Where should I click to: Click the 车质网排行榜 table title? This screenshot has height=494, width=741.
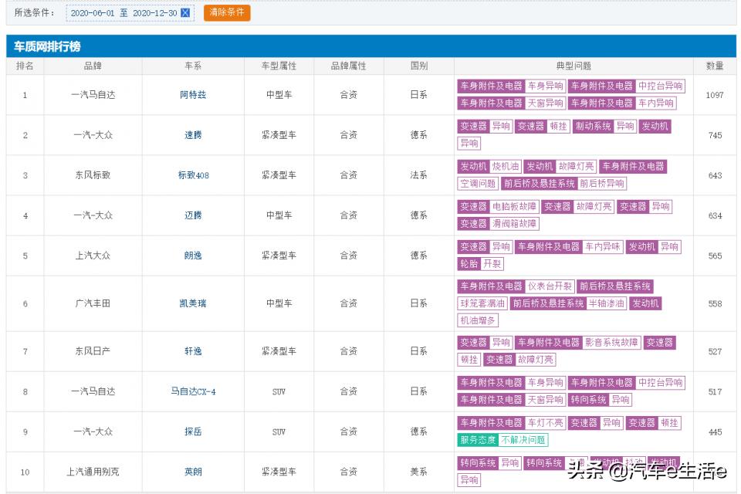coord(47,46)
